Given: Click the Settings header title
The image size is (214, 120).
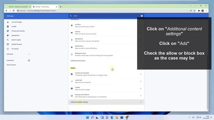Looking at the screenshot, I should click(x=10, y=16).
